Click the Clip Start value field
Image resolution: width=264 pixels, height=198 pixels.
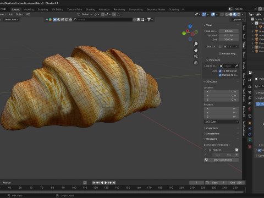click(x=229, y=35)
